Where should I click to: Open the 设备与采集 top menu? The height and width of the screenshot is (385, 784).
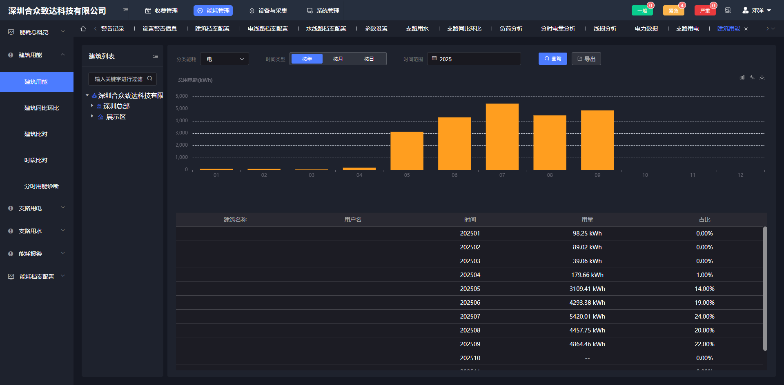(x=268, y=11)
